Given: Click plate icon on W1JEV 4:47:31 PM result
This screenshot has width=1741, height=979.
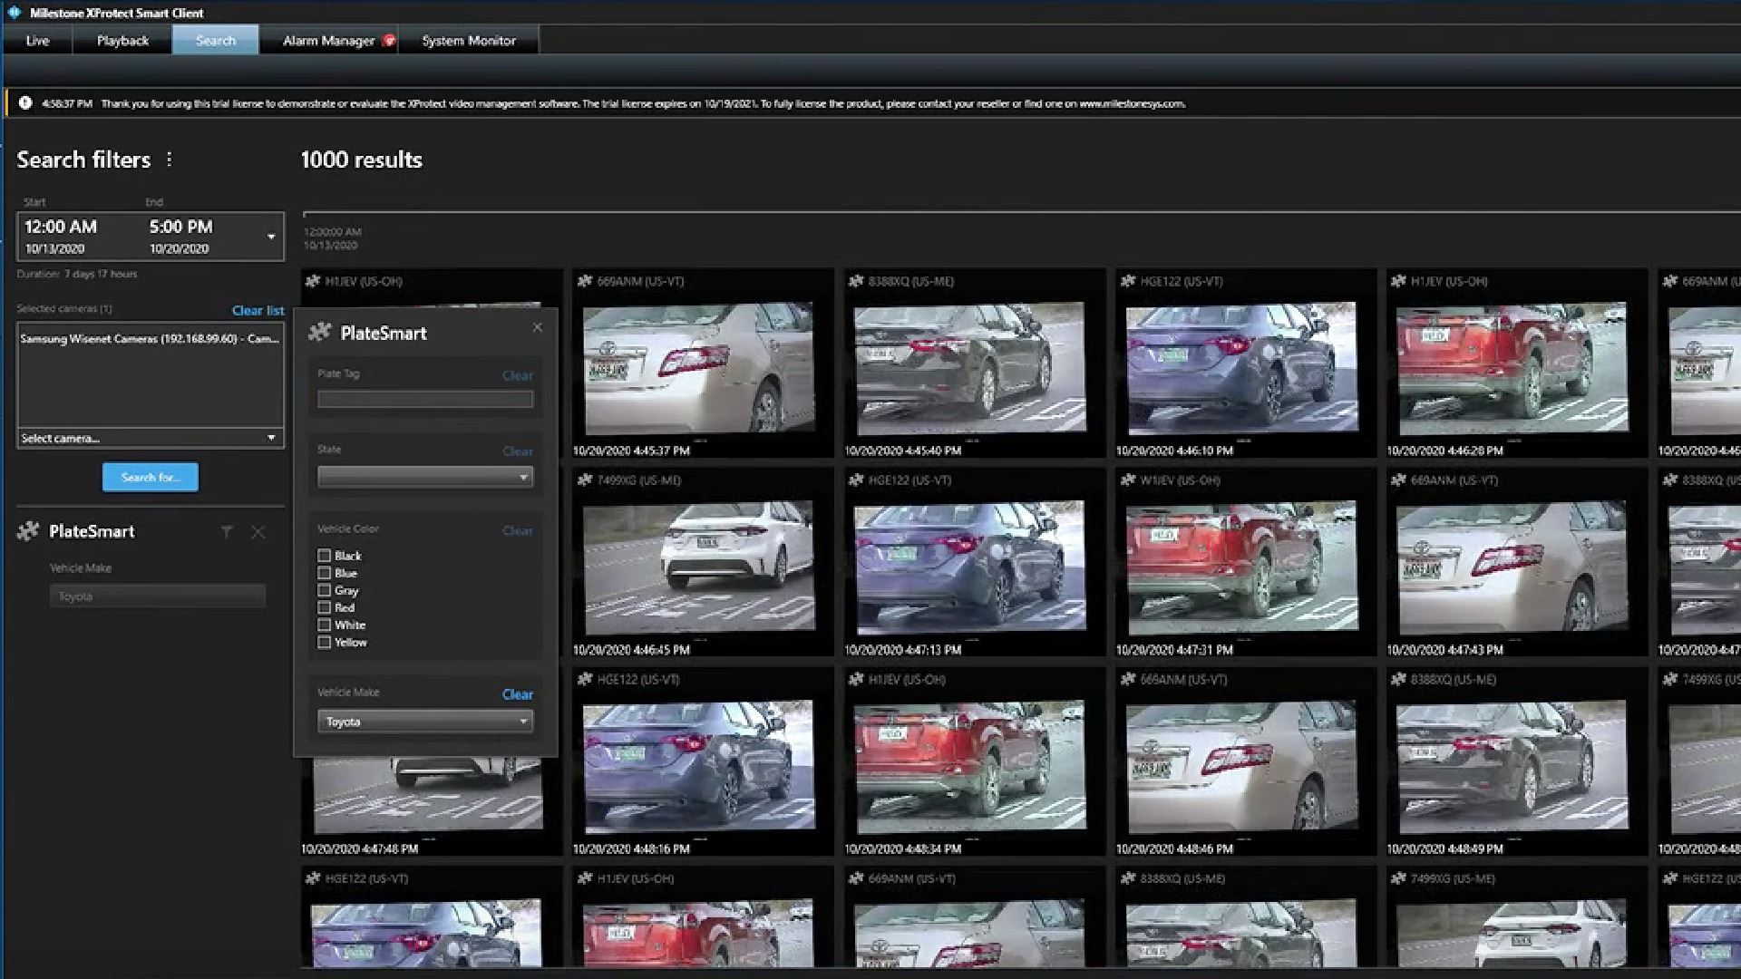Looking at the screenshot, I should pos(1128,480).
